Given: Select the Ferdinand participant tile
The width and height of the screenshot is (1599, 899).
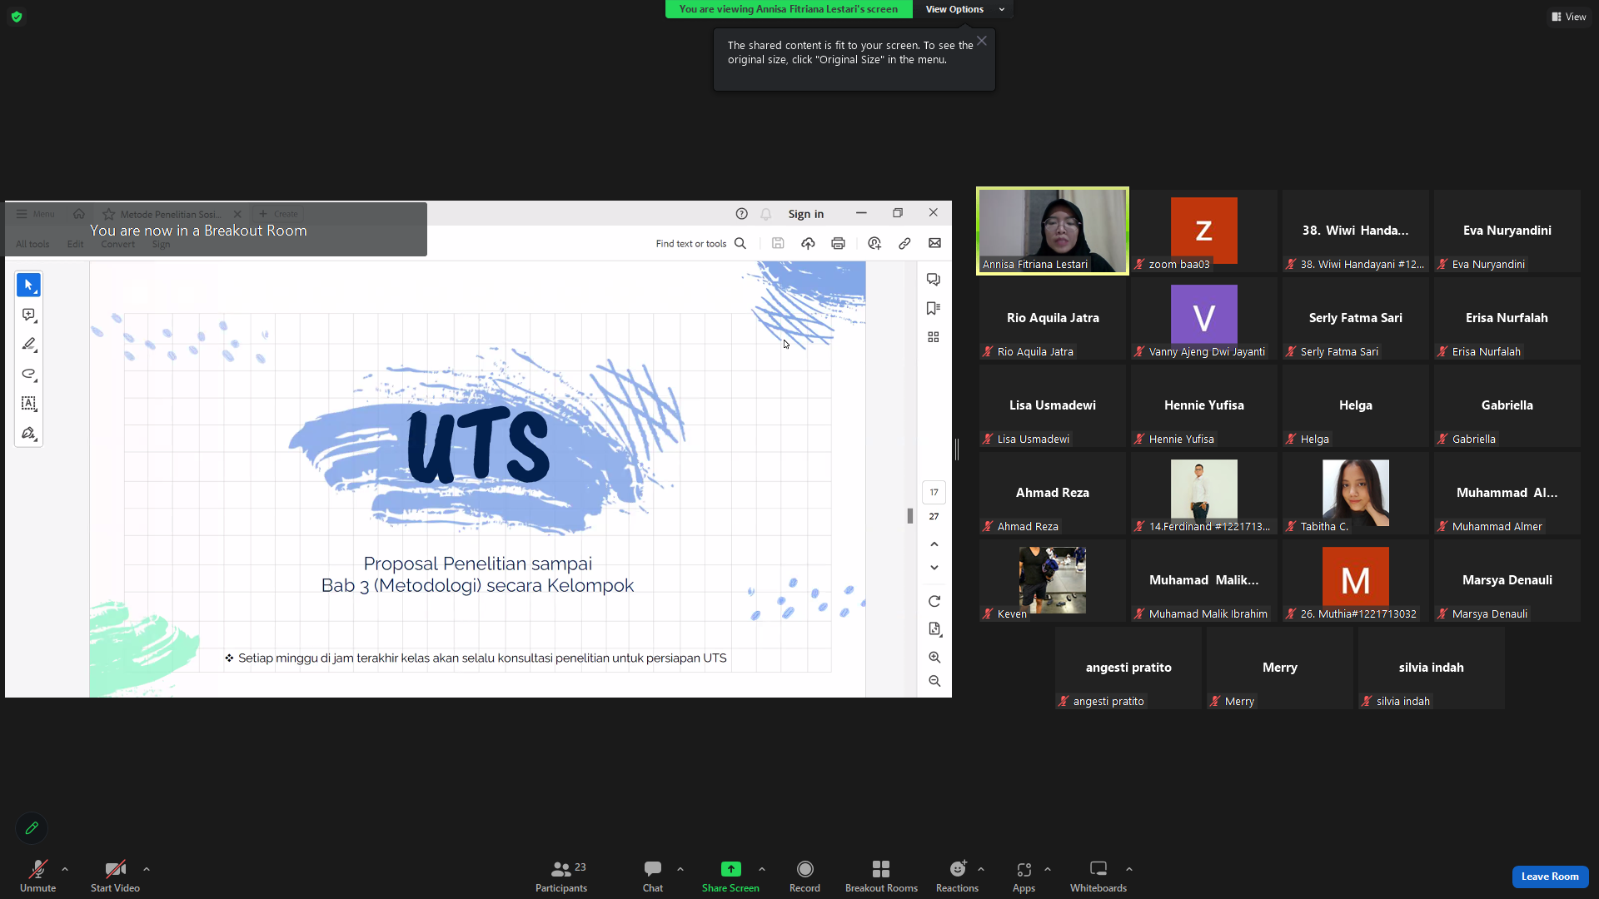Looking at the screenshot, I should 1204,493.
